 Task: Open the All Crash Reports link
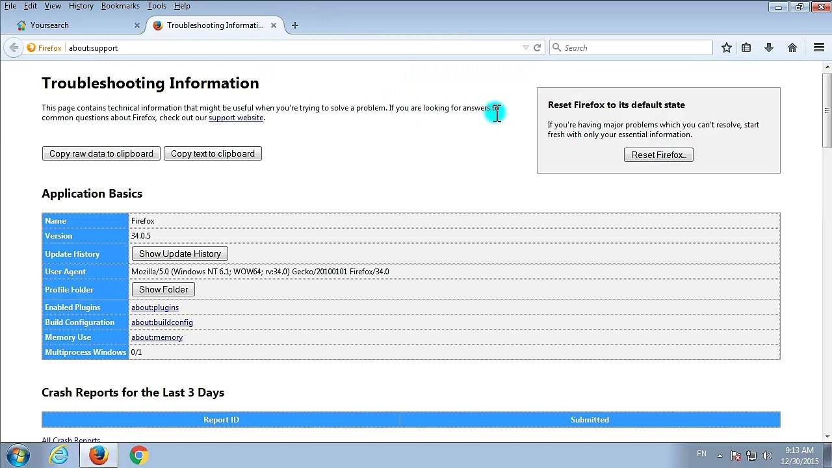point(71,440)
